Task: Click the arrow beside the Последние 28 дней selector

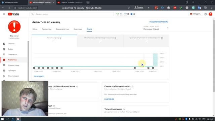Action: coord(167,28)
